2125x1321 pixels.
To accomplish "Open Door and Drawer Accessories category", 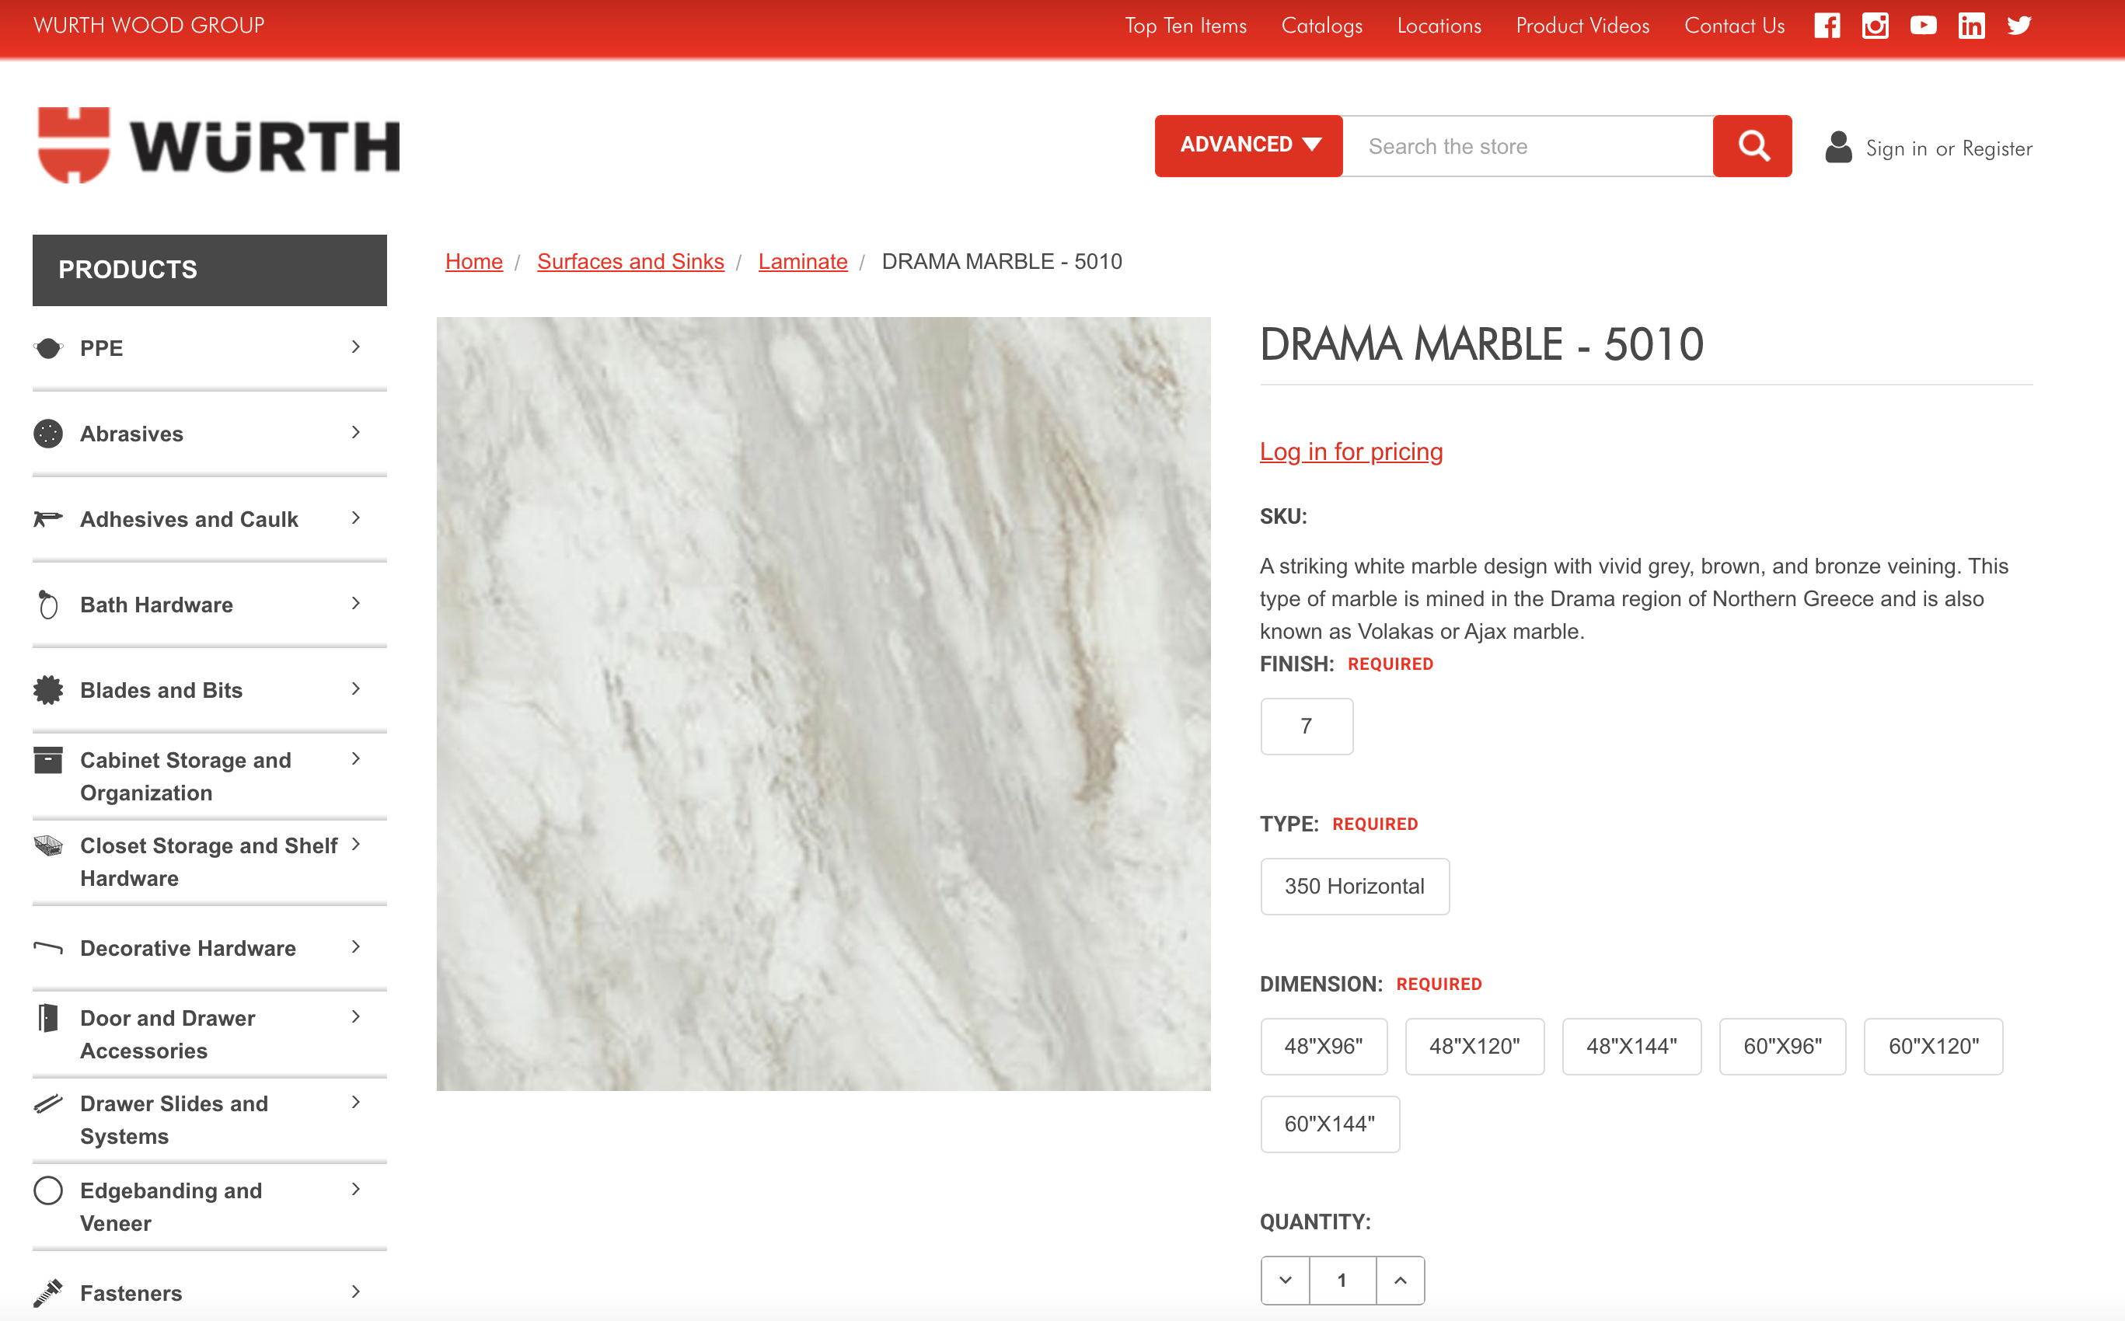I will pyautogui.click(x=168, y=1034).
